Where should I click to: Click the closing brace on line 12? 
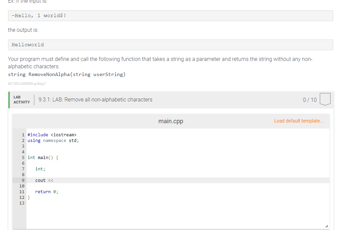pos(29,198)
